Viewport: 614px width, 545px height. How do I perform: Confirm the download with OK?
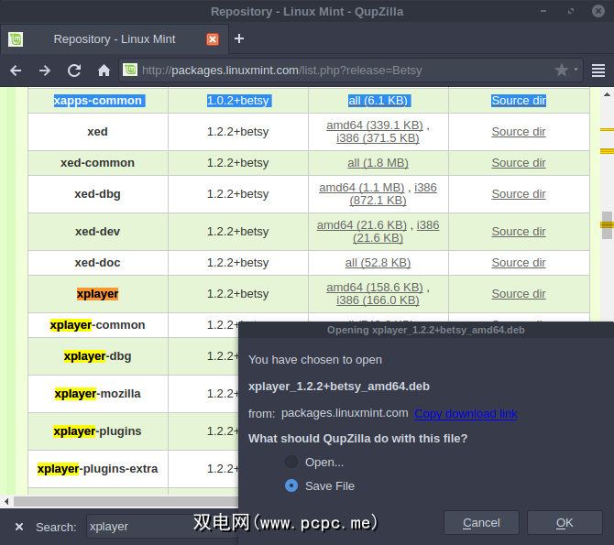pos(565,523)
